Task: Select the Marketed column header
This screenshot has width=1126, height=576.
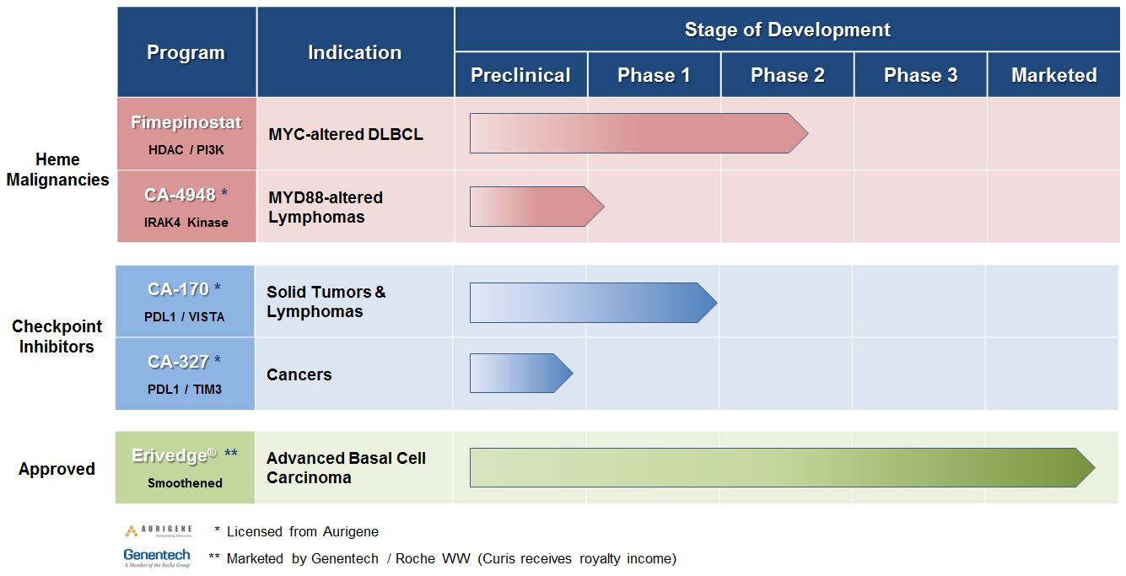Action: (1053, 75)
